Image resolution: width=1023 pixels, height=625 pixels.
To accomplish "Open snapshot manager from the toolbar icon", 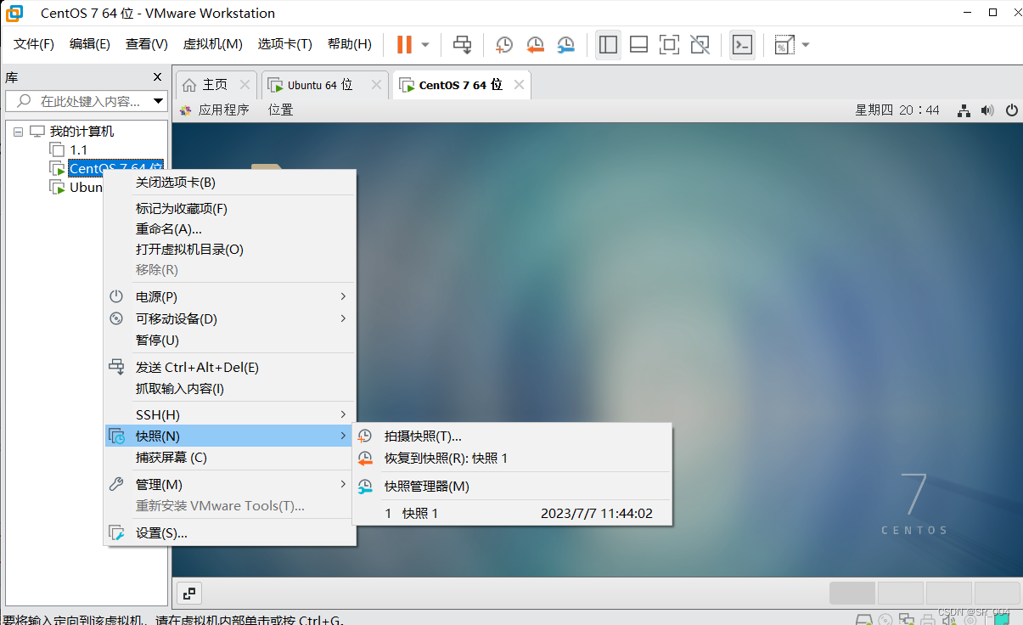I will click(565, 44).
